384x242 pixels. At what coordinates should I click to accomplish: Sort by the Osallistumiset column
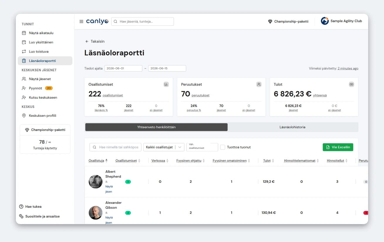[128, 161]
